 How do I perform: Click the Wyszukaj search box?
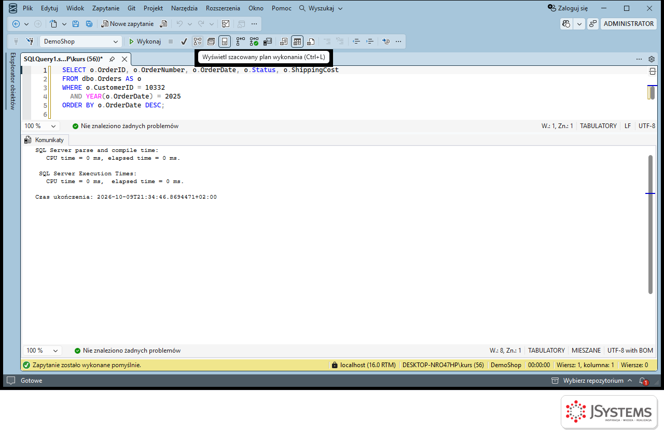coord(320,8)
